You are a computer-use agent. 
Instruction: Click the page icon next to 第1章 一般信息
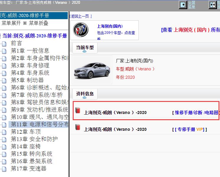[4, 51]
